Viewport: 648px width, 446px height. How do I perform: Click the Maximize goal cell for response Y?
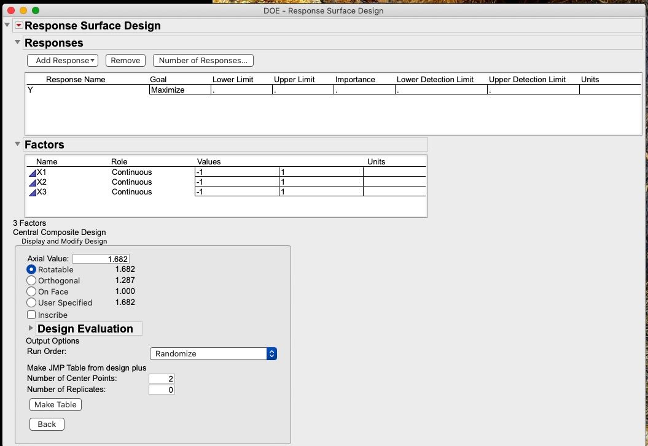click(x=180, y=89)
